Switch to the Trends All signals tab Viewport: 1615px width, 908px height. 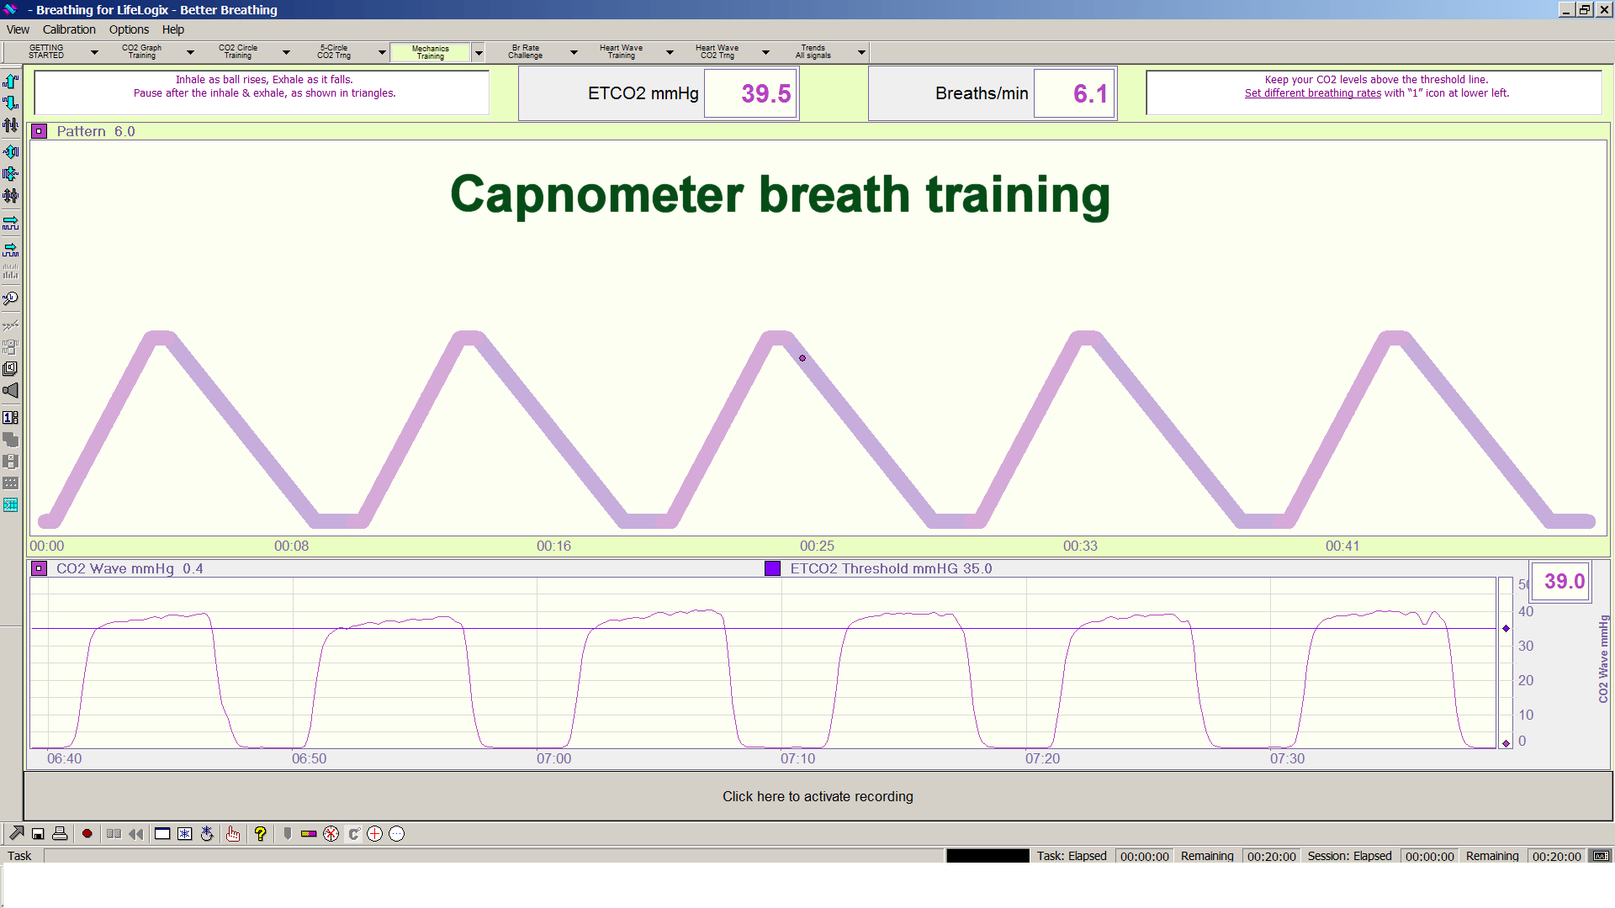tap(813, 52)
